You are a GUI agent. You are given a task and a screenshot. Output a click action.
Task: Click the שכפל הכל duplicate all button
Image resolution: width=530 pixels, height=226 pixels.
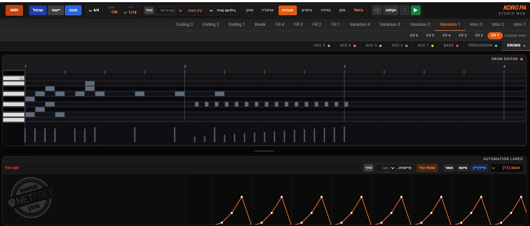[x=427, y=168]
